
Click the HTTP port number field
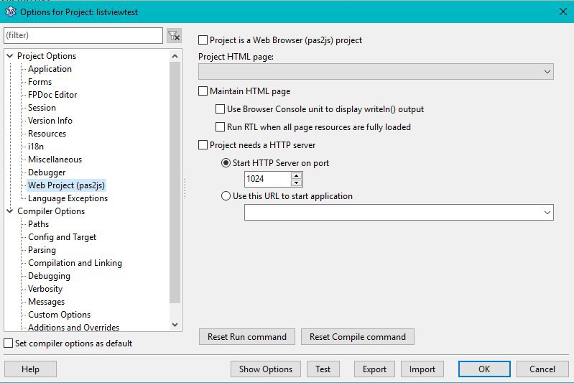267,179
